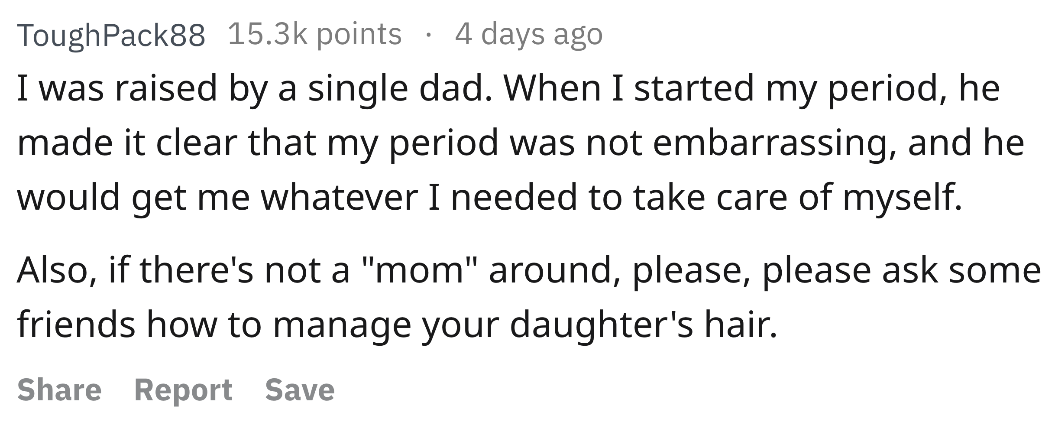
Task: Click the 15.3k points score
Action: click(x=315, y=34)
